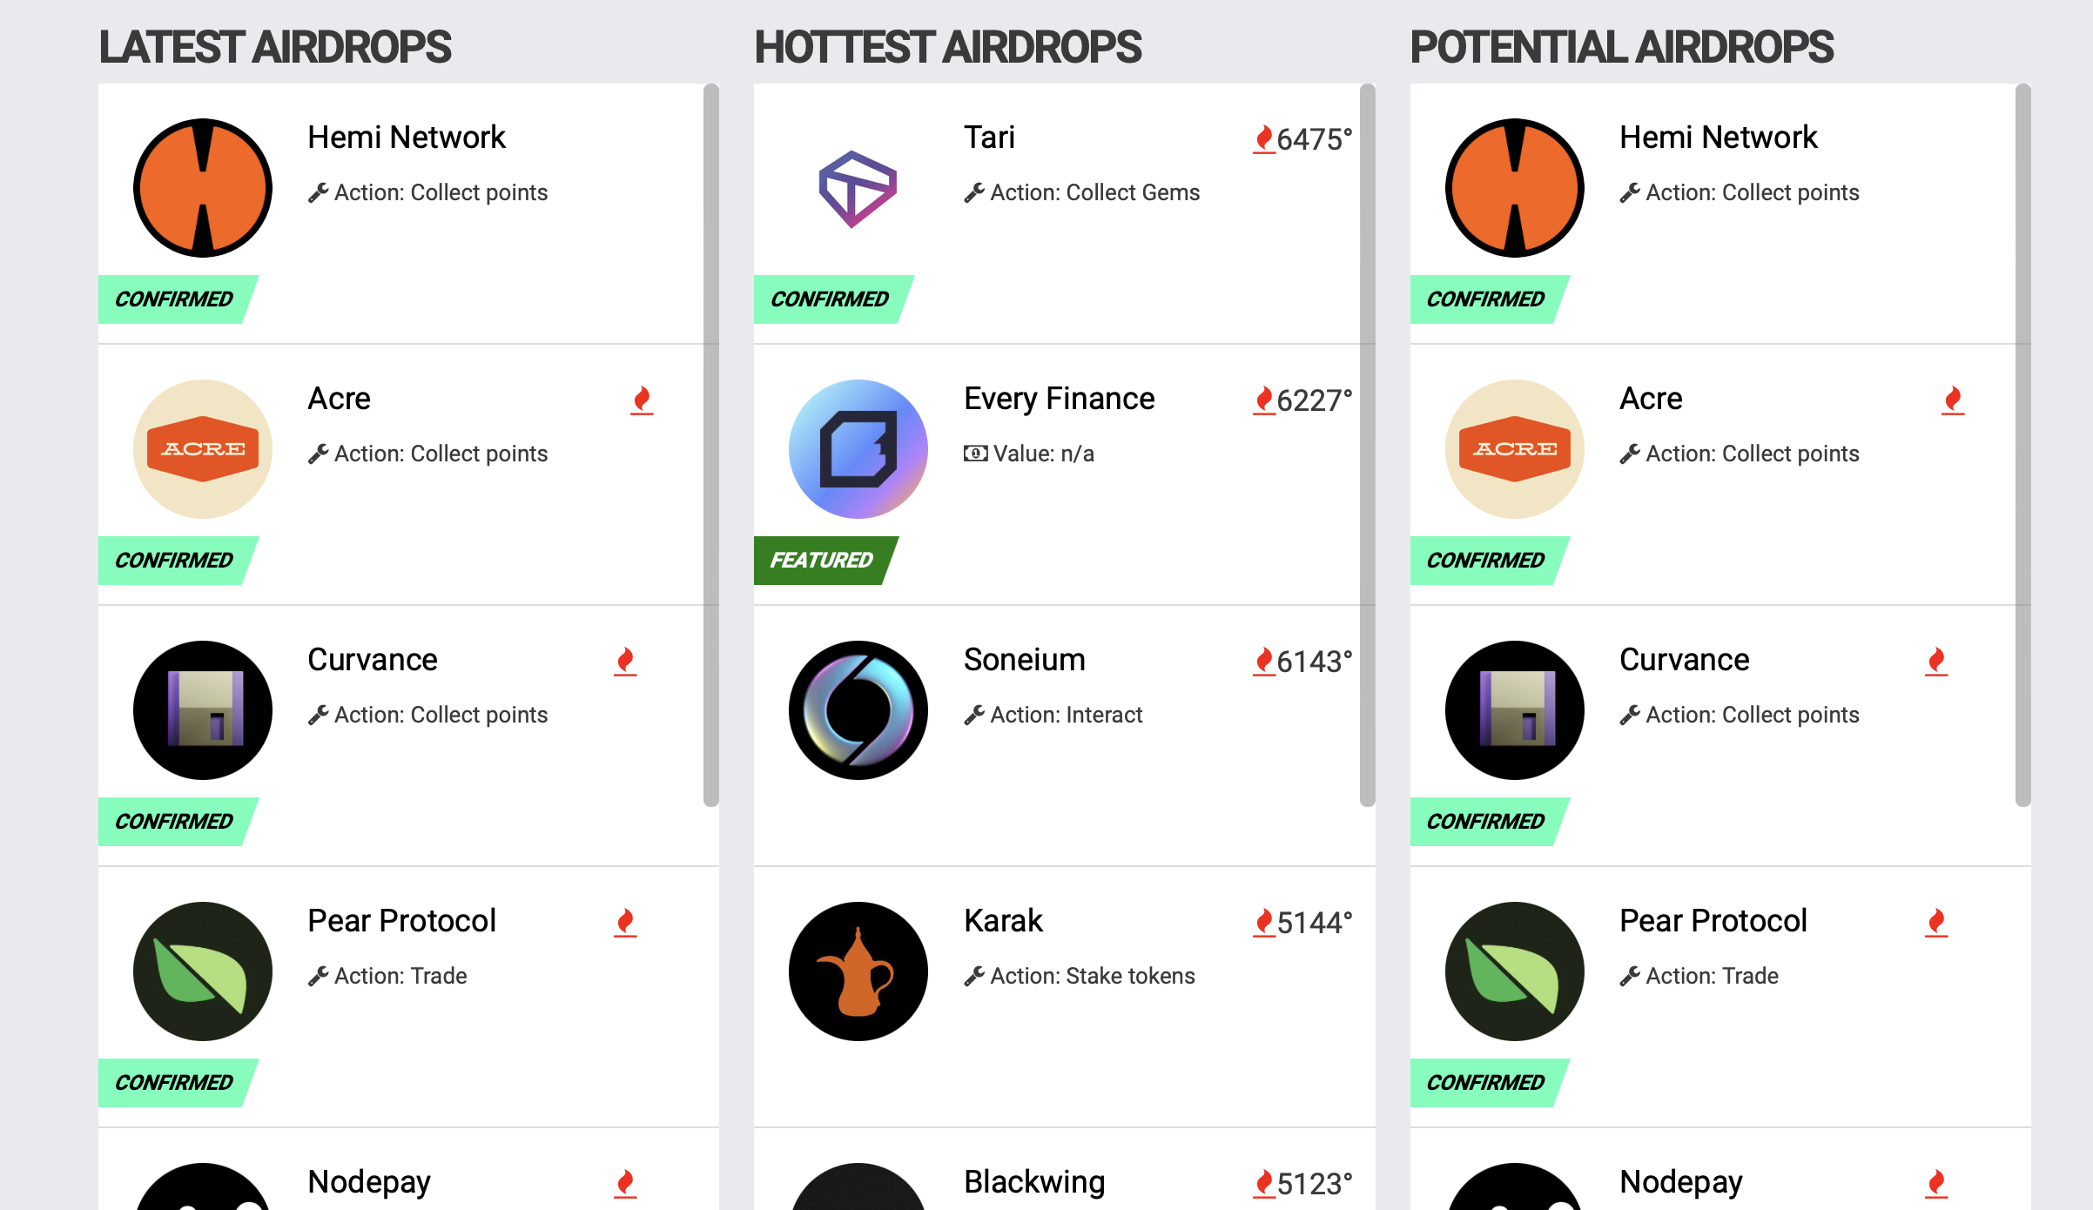2093x1210 pixels.
Task: Click Soneium's 6143° temperature score
Action: pos(1314,662)
